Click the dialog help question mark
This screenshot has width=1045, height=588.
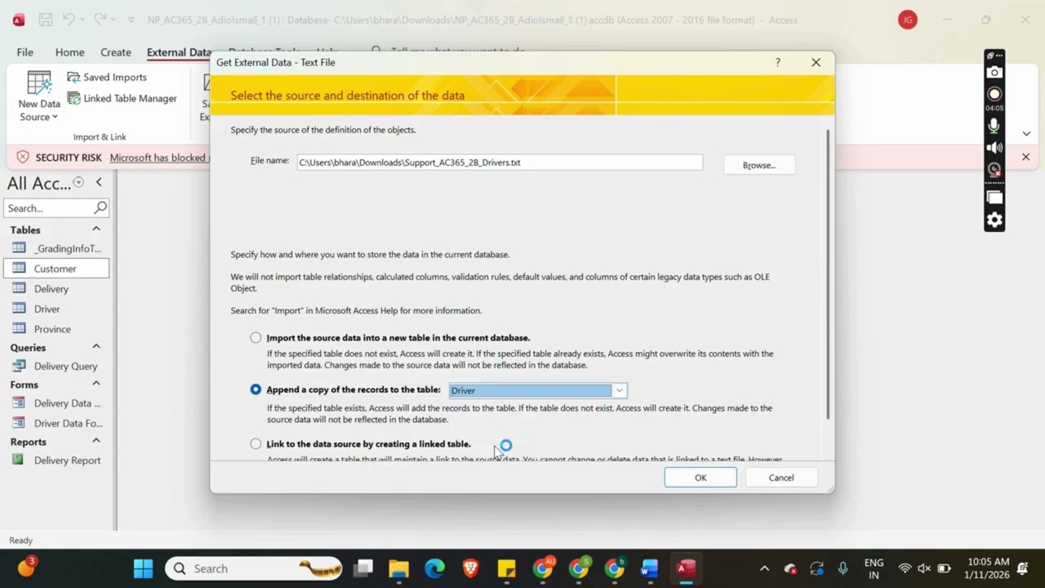(x=777, y=62)
